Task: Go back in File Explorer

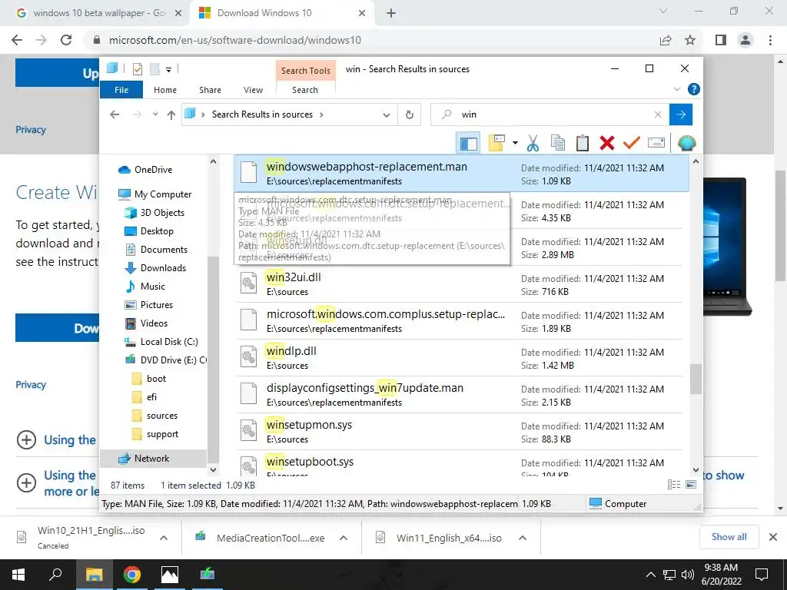Action: [115, 114]
